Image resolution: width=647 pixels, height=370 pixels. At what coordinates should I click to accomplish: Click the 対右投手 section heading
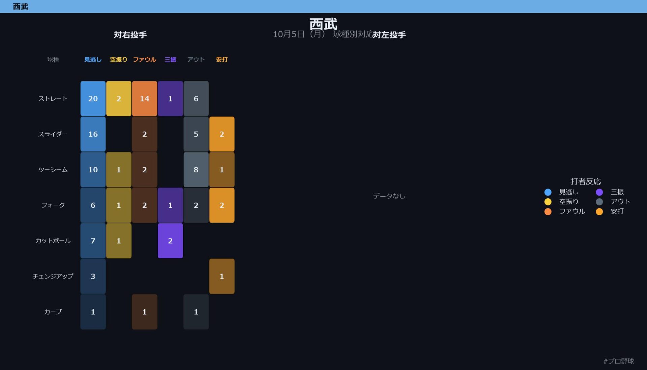point(130,35)
